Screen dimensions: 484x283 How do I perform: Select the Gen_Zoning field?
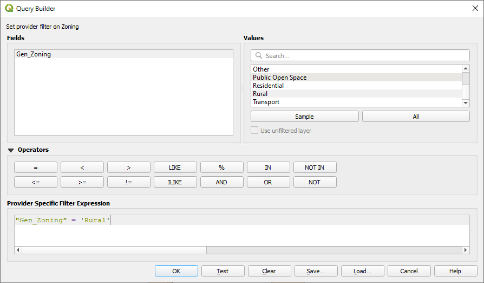(34, 54)
